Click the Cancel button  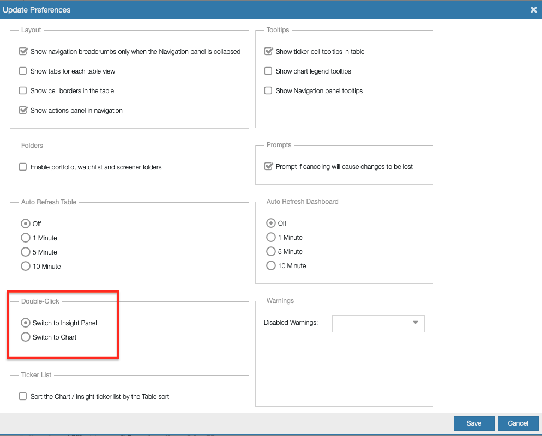[518, 423]
